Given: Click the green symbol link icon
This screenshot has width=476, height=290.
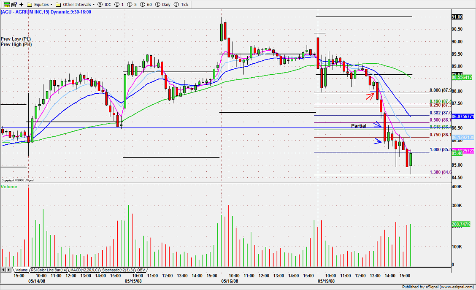Looking at the screenshot, I should point(6,5).
